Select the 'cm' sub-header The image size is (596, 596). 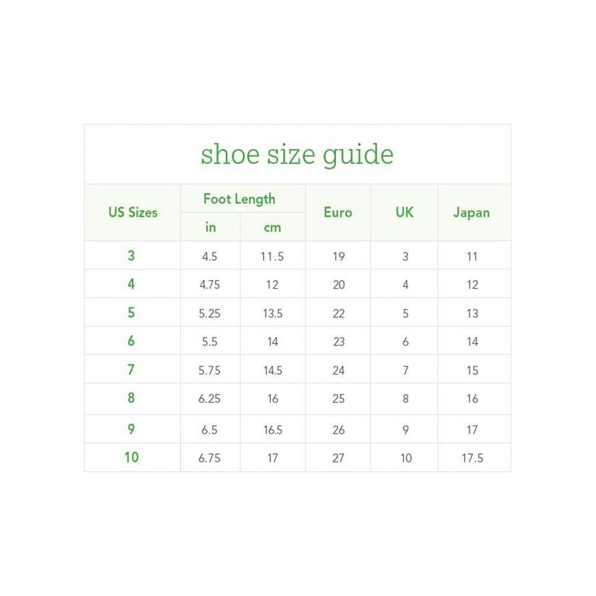(272, 227)
